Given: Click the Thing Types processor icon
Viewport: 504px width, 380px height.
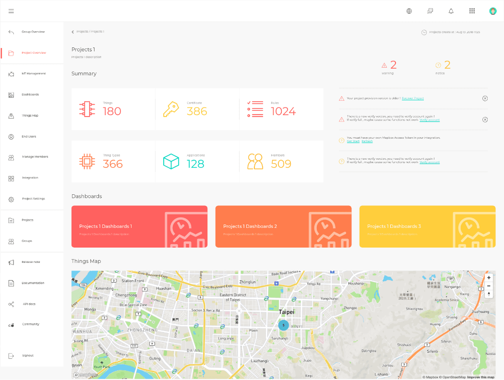Looking at the screenshot, I should click(87, 162).
